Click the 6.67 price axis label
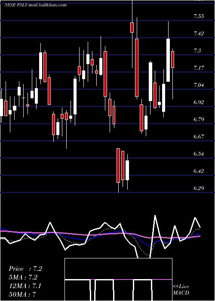 point(199,136)
